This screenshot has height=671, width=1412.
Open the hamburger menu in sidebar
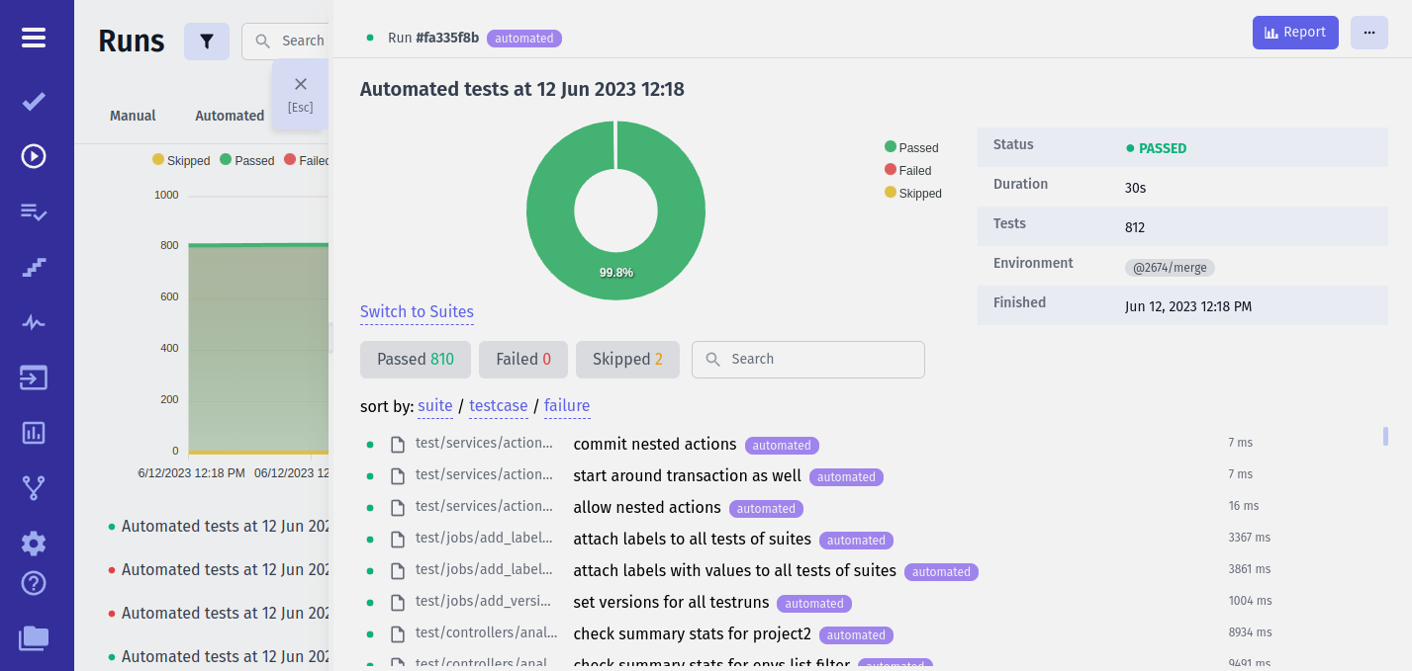34,38
